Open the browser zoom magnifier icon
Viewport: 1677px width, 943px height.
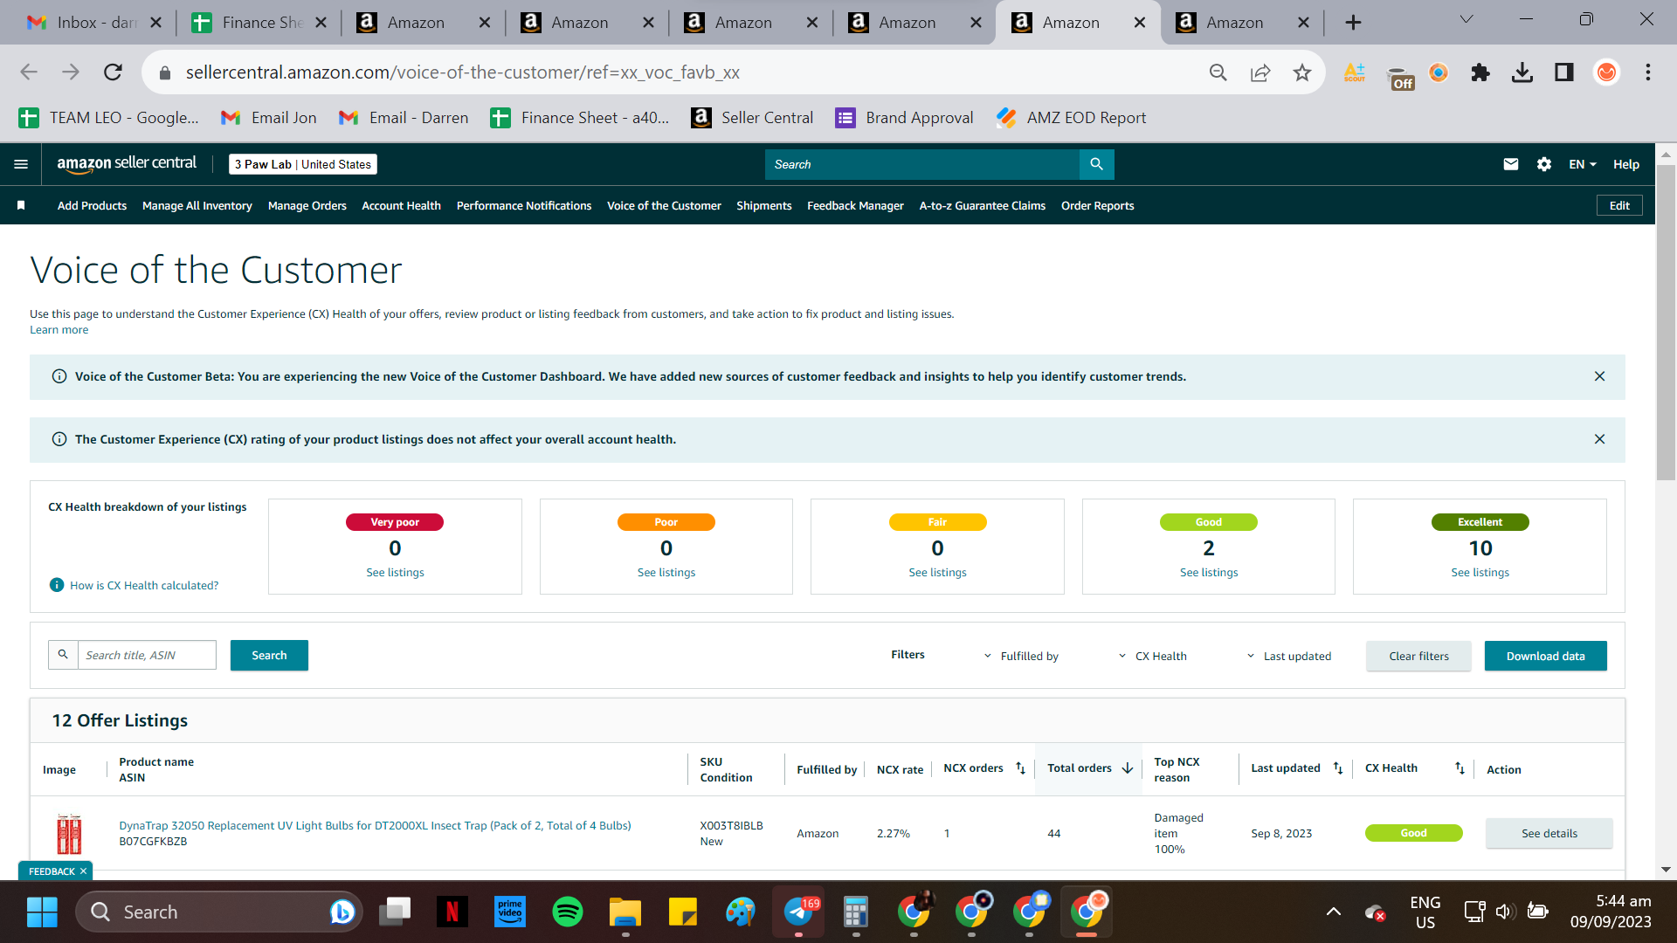(x=1218, y=72)
